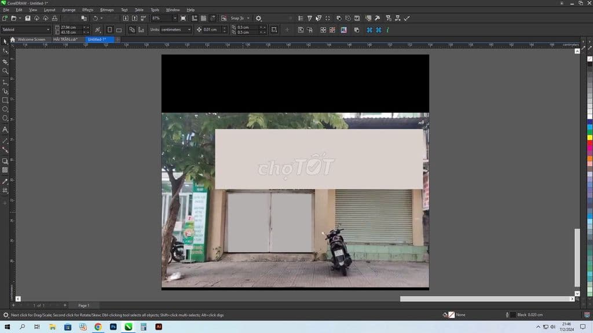Click the page width 27.94 cm field
Viewport: 593px width, 333px height.
[x=71, y=27]
